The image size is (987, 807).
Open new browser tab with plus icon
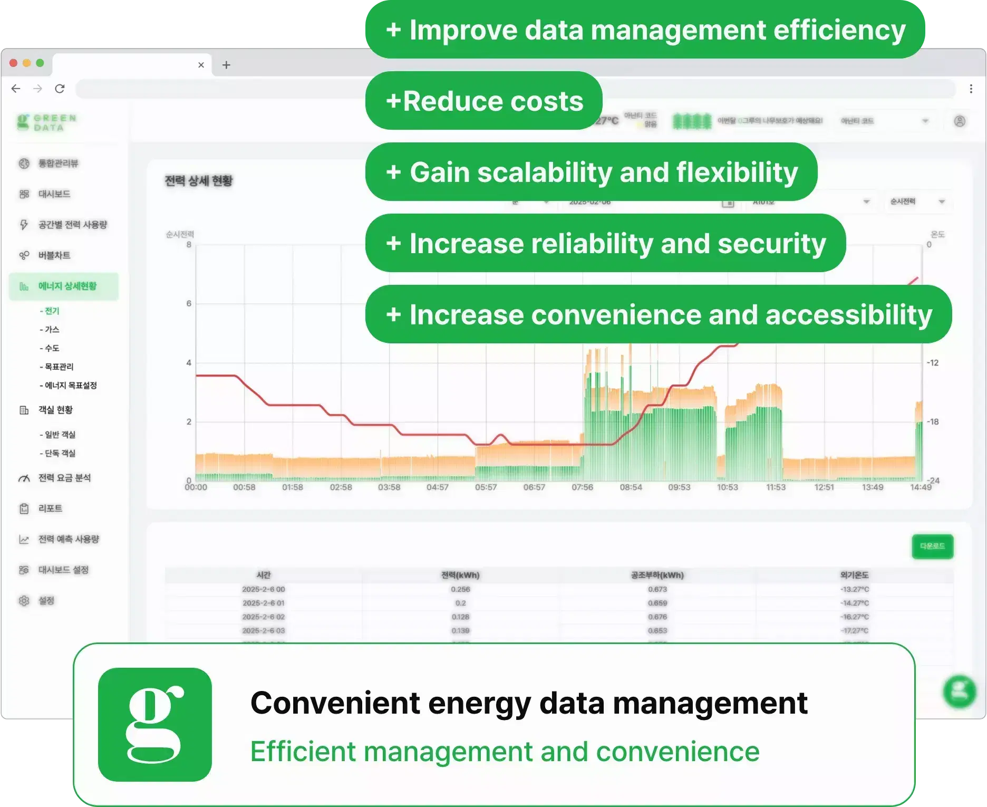click(226, 65)
